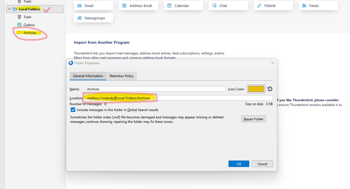Viewport: 350px width, 189px height.
Task: Confirm dialog with OK button
Action: point(239,164)
